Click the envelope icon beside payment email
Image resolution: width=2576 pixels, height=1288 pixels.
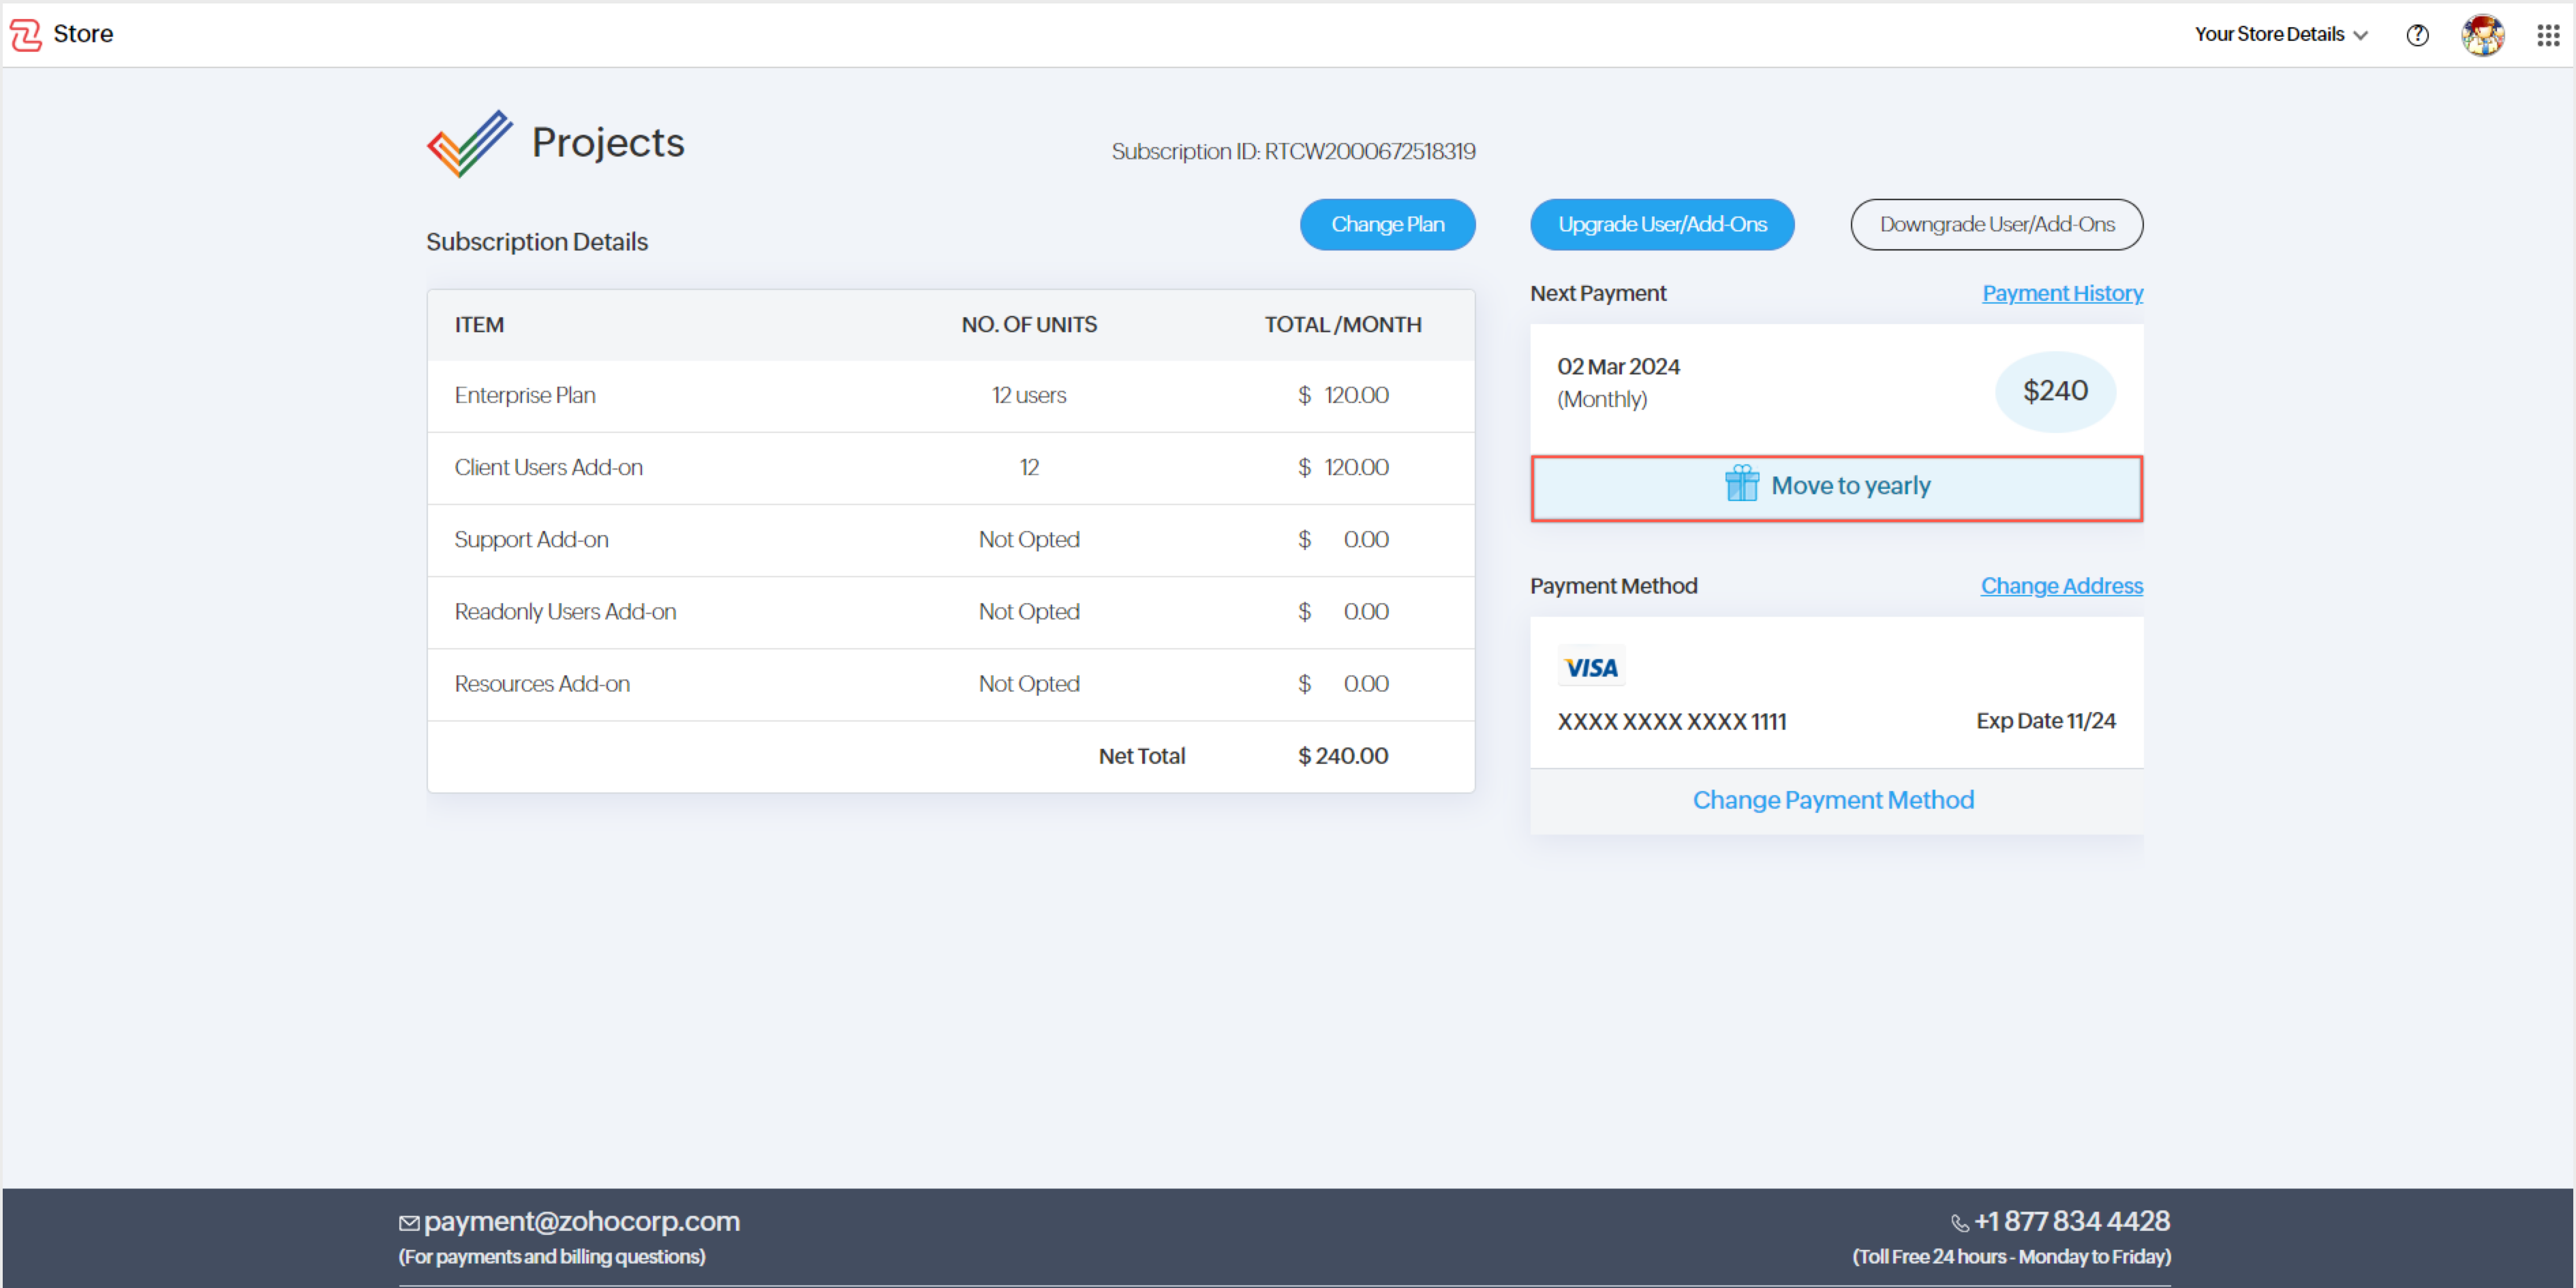[409, 1223]
